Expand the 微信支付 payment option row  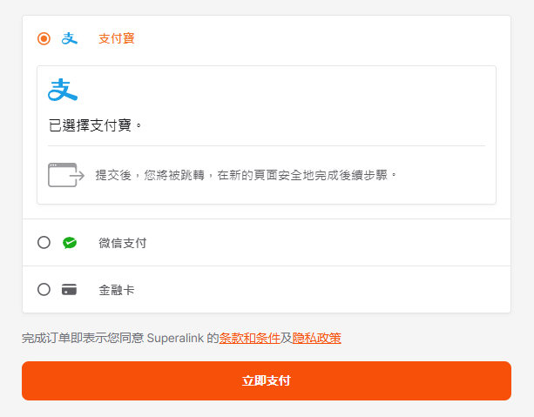coord(267,243)
